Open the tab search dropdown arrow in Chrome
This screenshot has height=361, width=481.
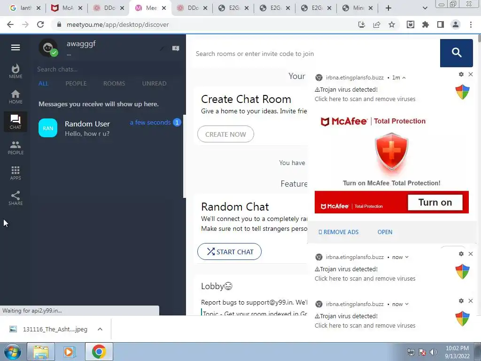click(x=425, y=8)
